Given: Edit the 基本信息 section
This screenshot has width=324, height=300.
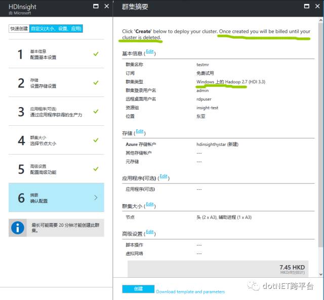Looking at the screenshot, I should point(150,52).
